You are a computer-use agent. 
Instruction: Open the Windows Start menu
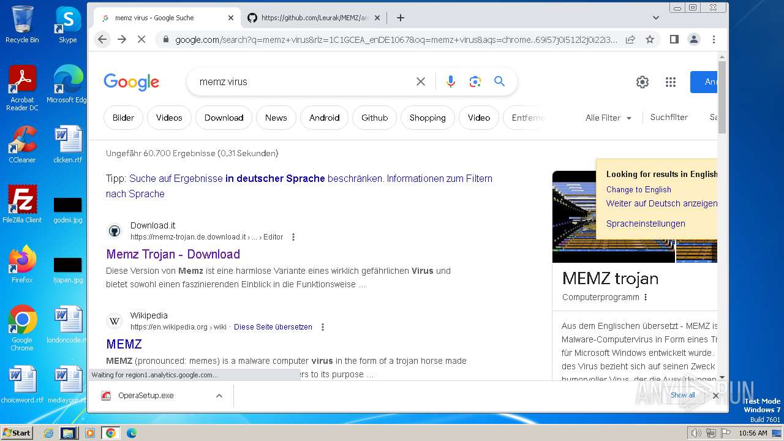[x=17, y=433]
